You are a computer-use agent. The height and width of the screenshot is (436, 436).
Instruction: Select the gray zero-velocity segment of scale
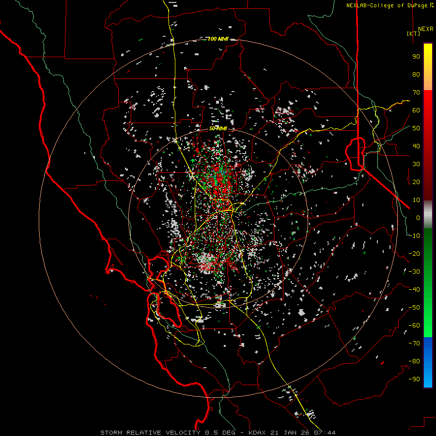428,215
